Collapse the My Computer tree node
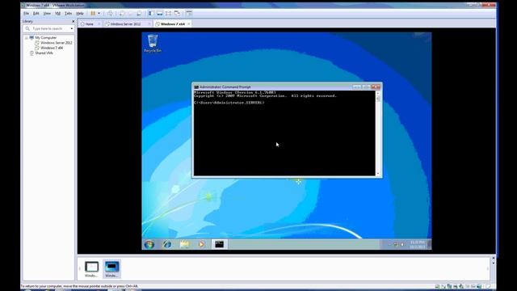Viewport: 517px width, 291px height. (26, 38)
